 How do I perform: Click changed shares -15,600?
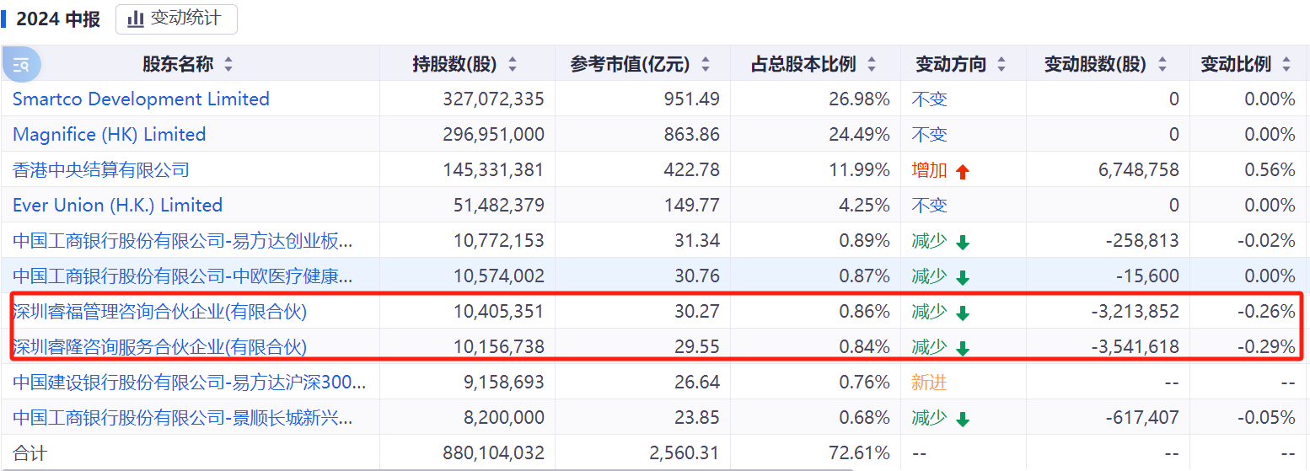[1147, 276]
